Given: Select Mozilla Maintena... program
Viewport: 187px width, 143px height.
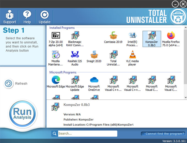Looking at the screenshot, I should 56,58.
